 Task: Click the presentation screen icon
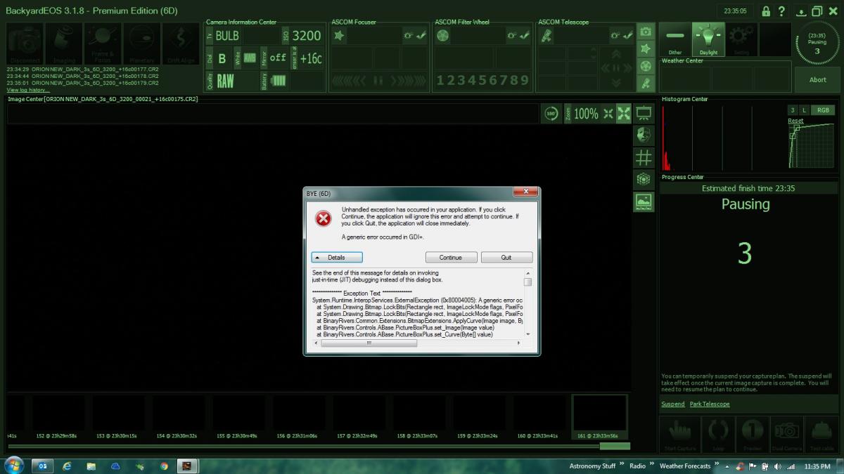coord(644,113)
